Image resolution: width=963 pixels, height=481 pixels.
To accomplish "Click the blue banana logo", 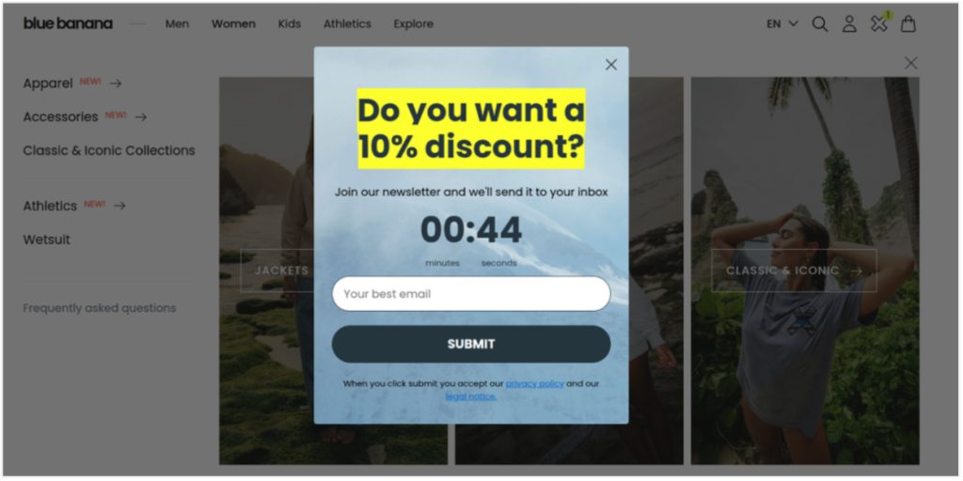I will [68, 23].
